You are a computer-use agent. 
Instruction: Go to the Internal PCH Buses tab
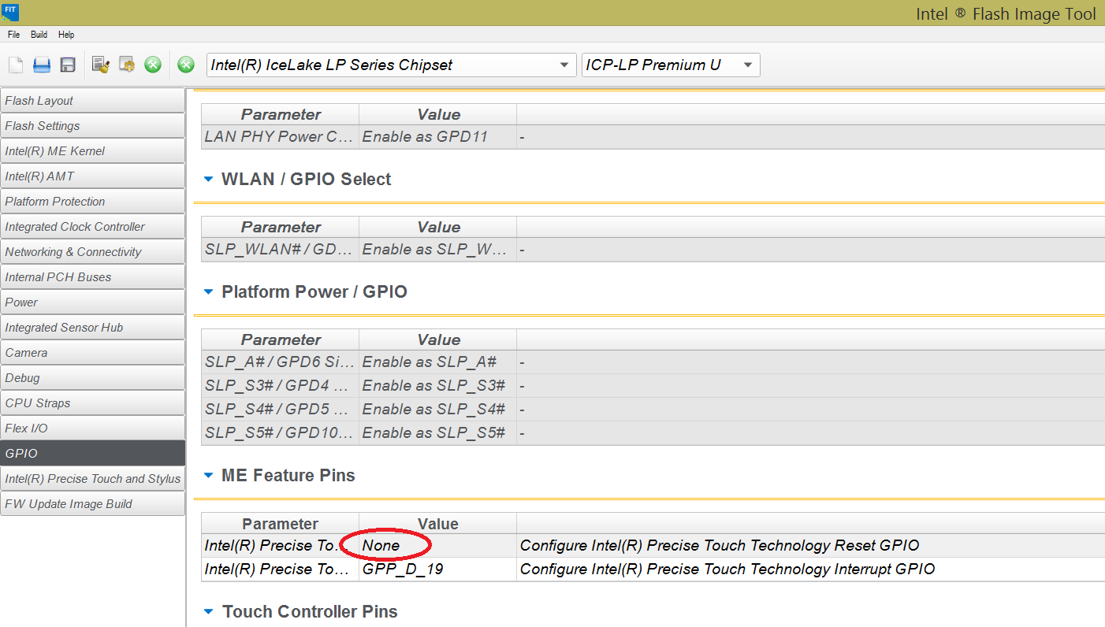pyautogui.click(x=93, y=277)
